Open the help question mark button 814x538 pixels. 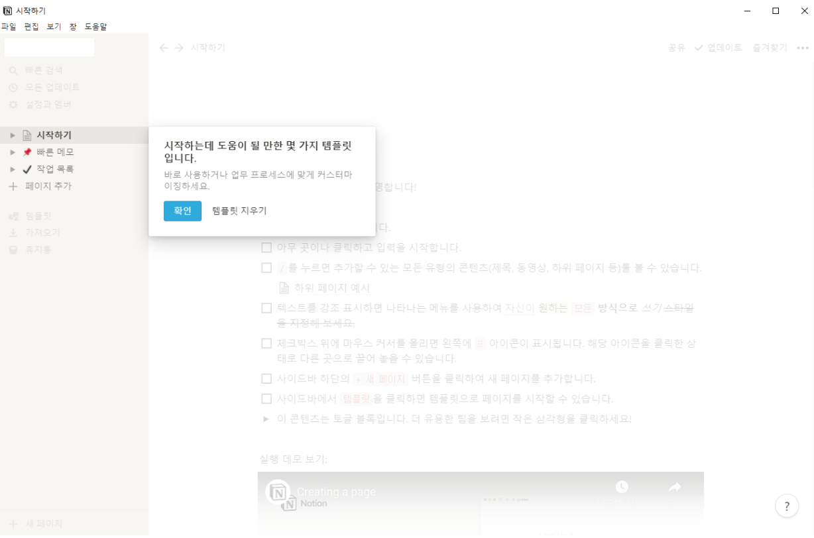[x=787, y=506]
